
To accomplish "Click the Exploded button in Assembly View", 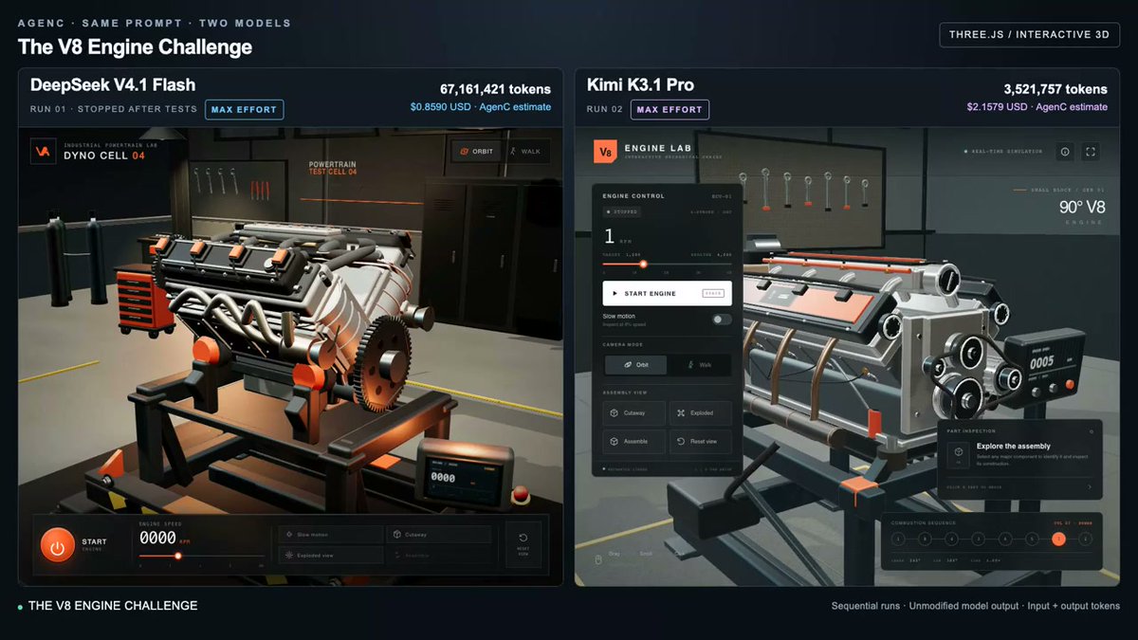I will click(x=701, y=413).
